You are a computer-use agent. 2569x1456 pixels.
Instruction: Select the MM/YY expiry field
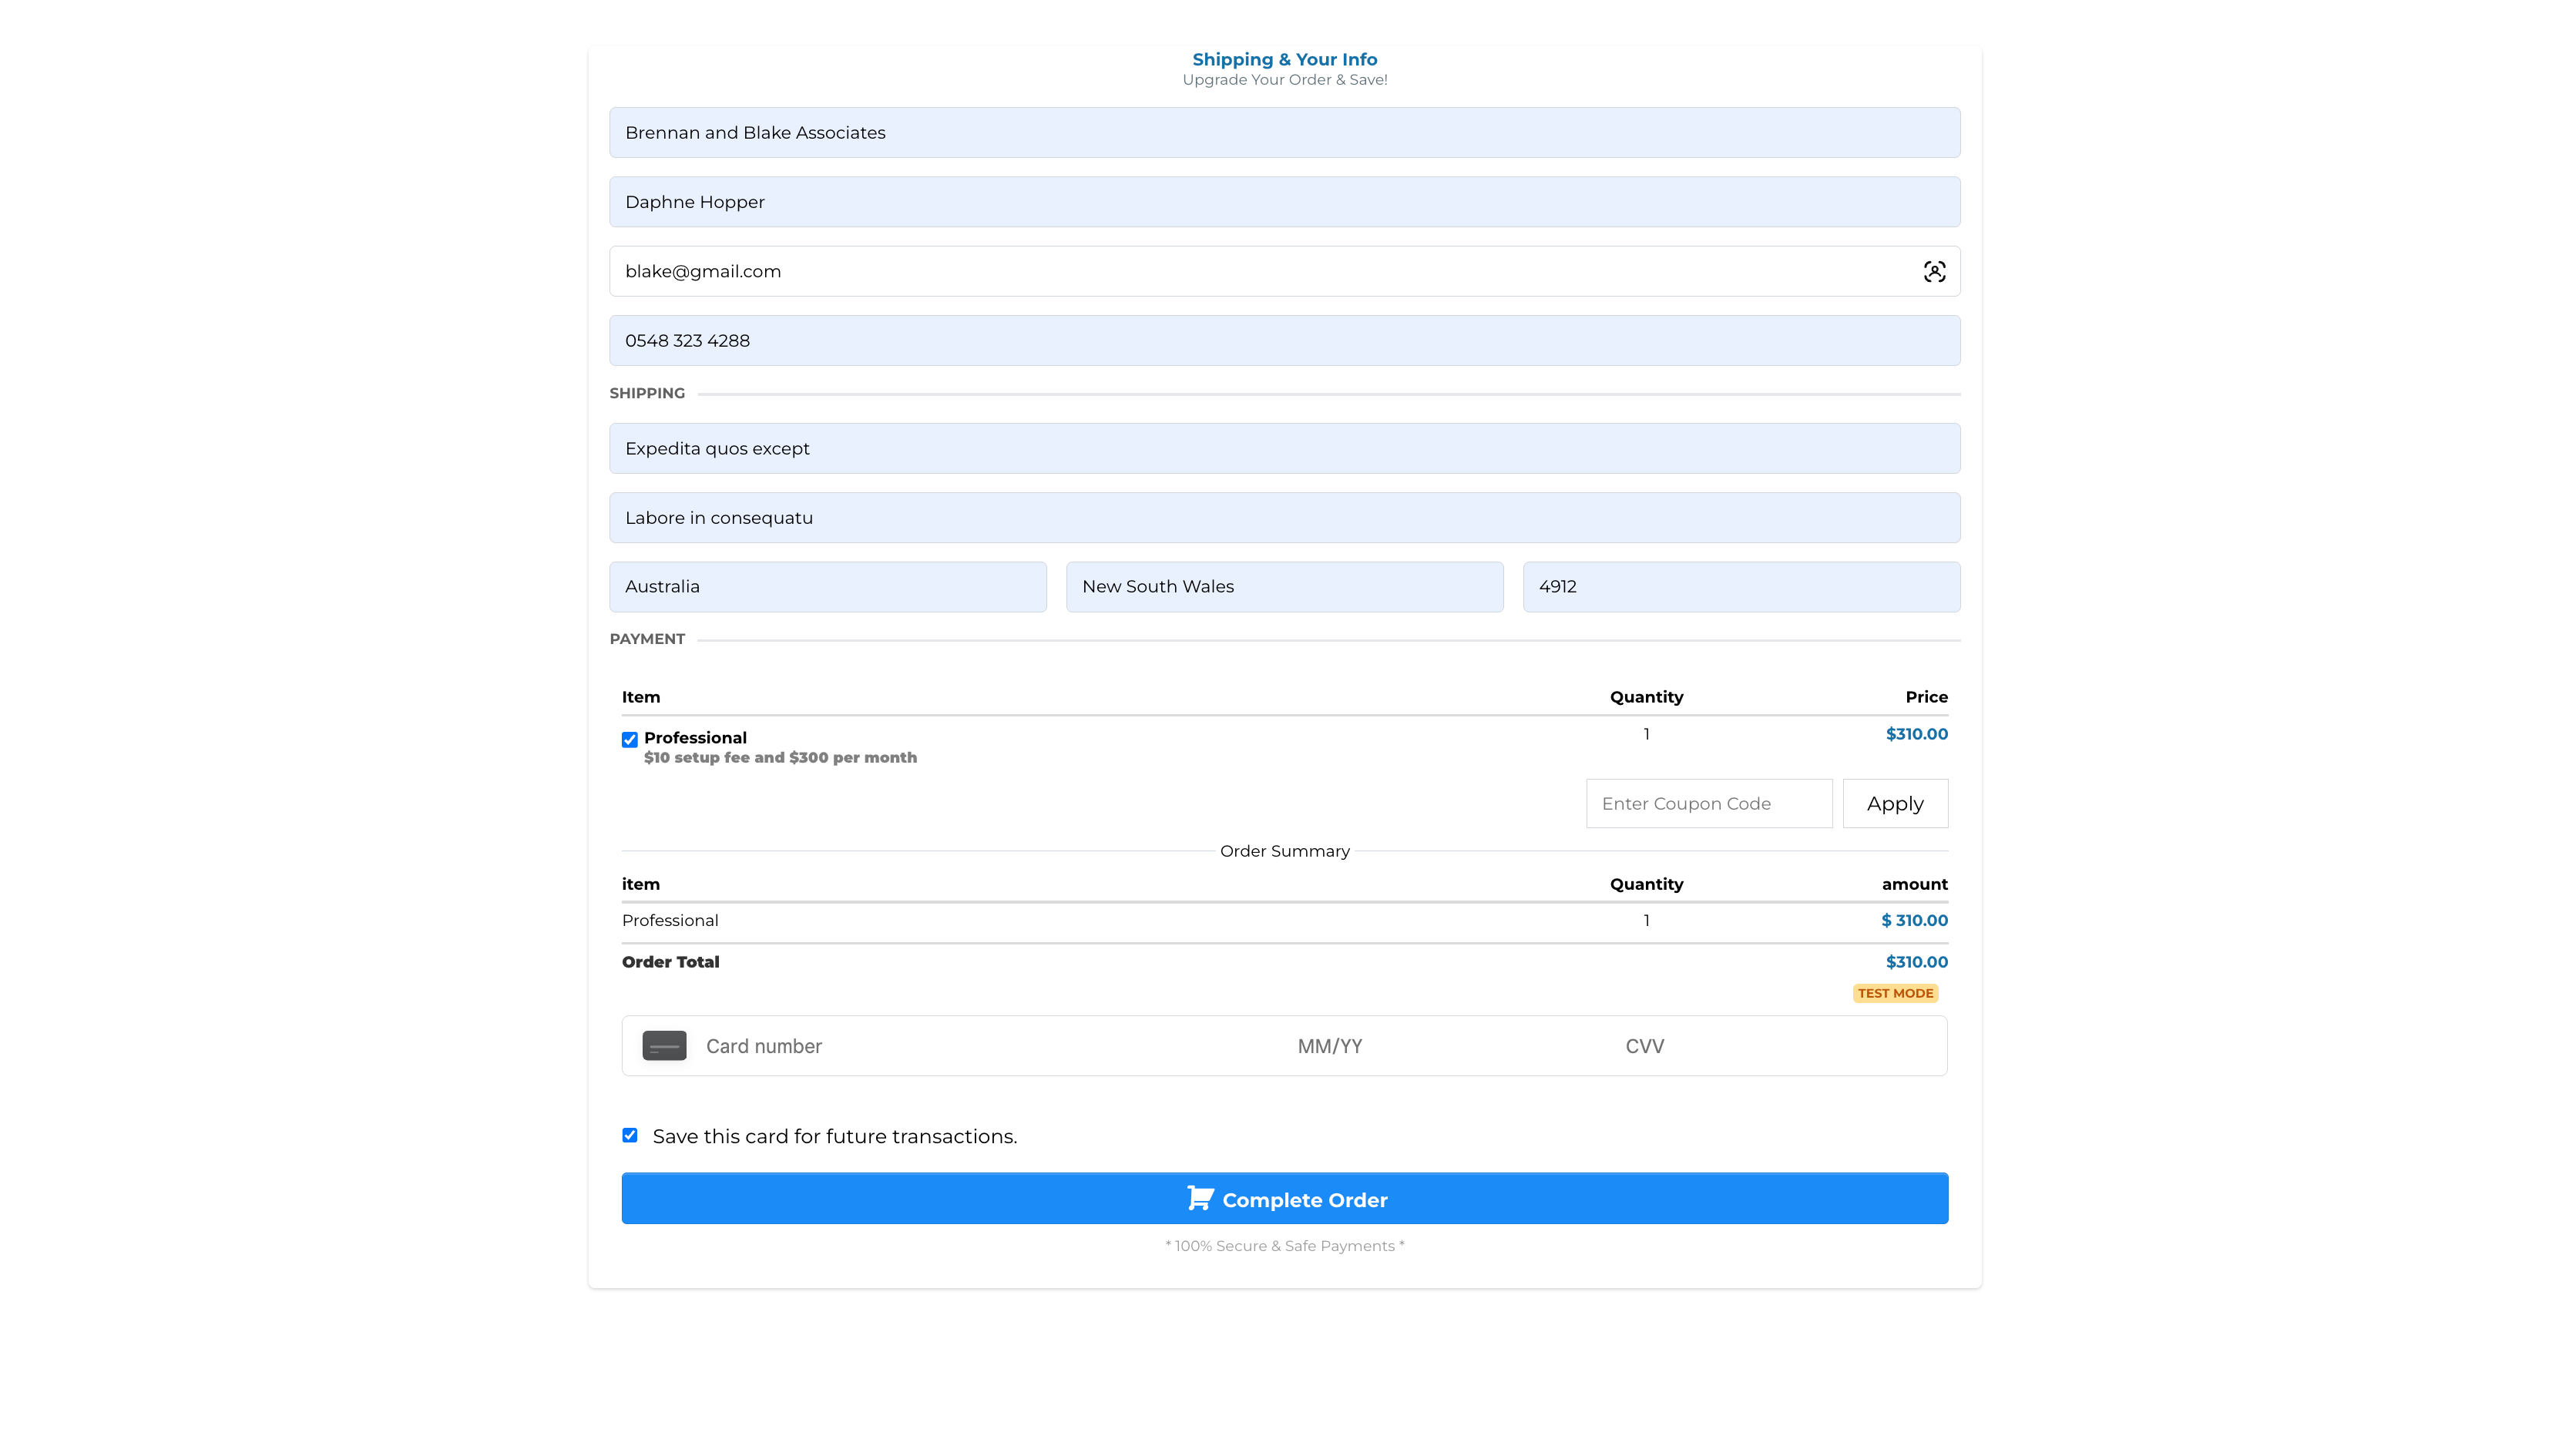coord(1329,1046)
